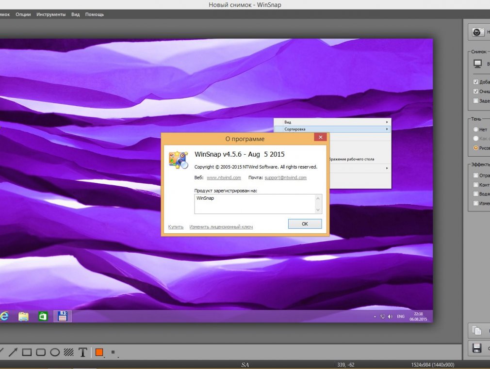Pick the orange drawing color swatch
The height and width of the screenshot is (369, 490).
click(99, 352)
